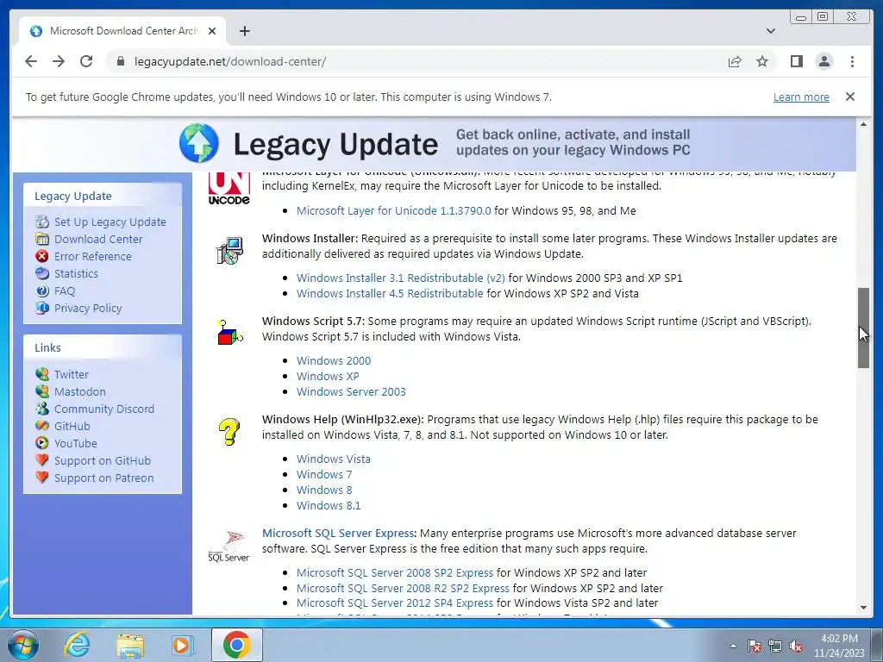
Task: Launch Internet Explorer from the taskbar
Action: coord(77,645)
